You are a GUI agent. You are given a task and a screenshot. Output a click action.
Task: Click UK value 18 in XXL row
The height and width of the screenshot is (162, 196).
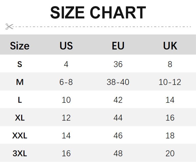click(170, 135)
